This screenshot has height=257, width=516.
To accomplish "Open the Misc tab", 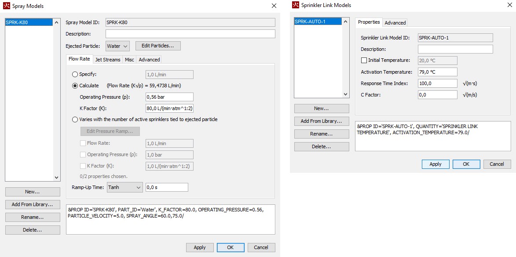I will click(129, 60).
